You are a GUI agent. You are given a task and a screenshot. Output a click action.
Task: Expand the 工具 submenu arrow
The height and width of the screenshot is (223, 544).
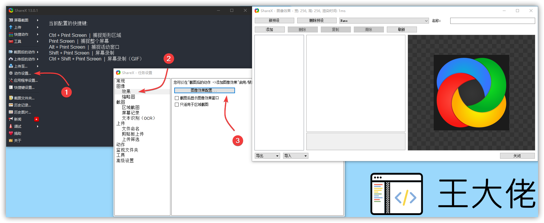(x=37, y=41)
